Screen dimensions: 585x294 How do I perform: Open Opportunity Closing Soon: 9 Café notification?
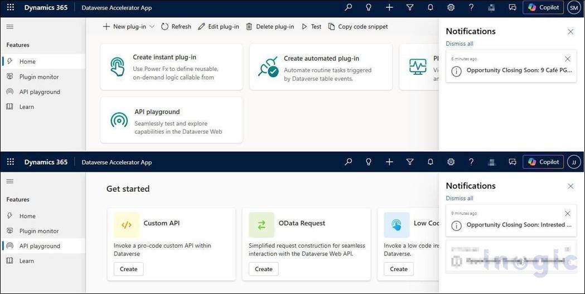tap(511, 66)
